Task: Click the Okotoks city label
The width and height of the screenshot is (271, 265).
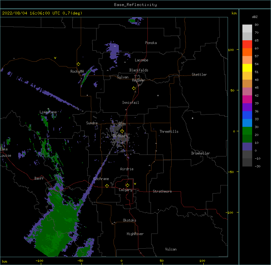Action: tap(130, 220)
